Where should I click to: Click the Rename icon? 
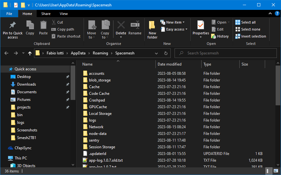[x=135, y=25]
